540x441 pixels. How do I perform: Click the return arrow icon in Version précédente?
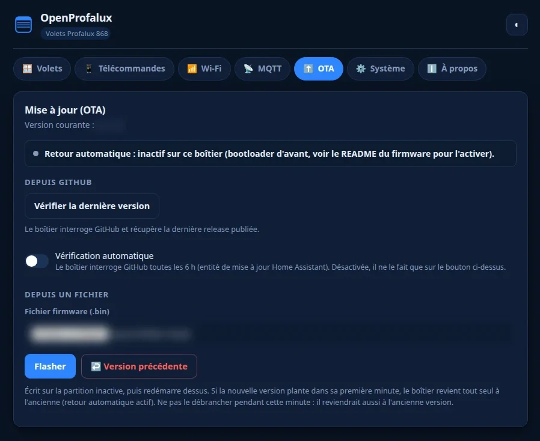[x=96, y=366]
